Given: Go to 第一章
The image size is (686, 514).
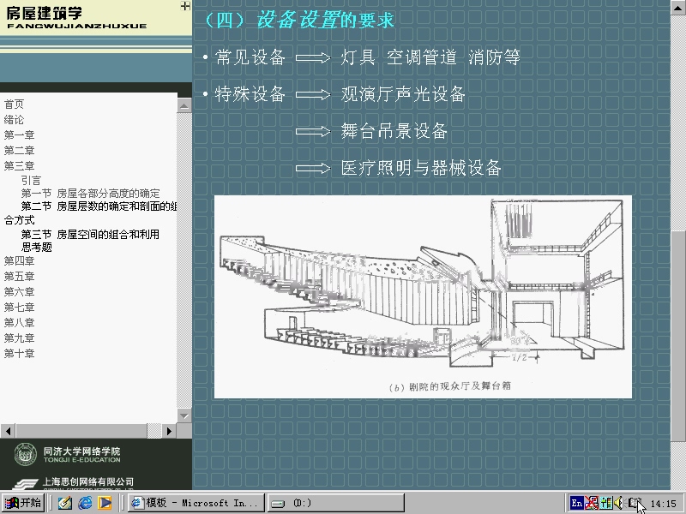Looking at the screenshot, I should (x=19, y=135).
